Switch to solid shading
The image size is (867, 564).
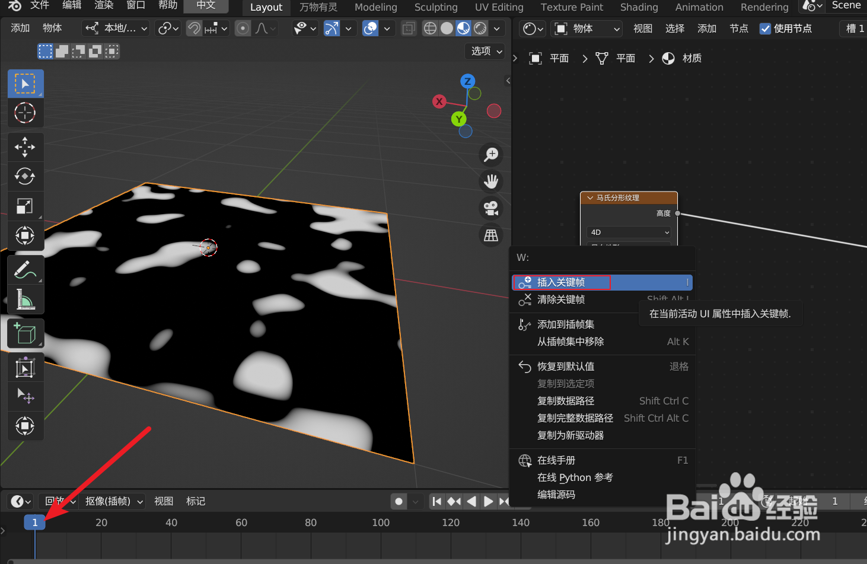pos(447,28)
